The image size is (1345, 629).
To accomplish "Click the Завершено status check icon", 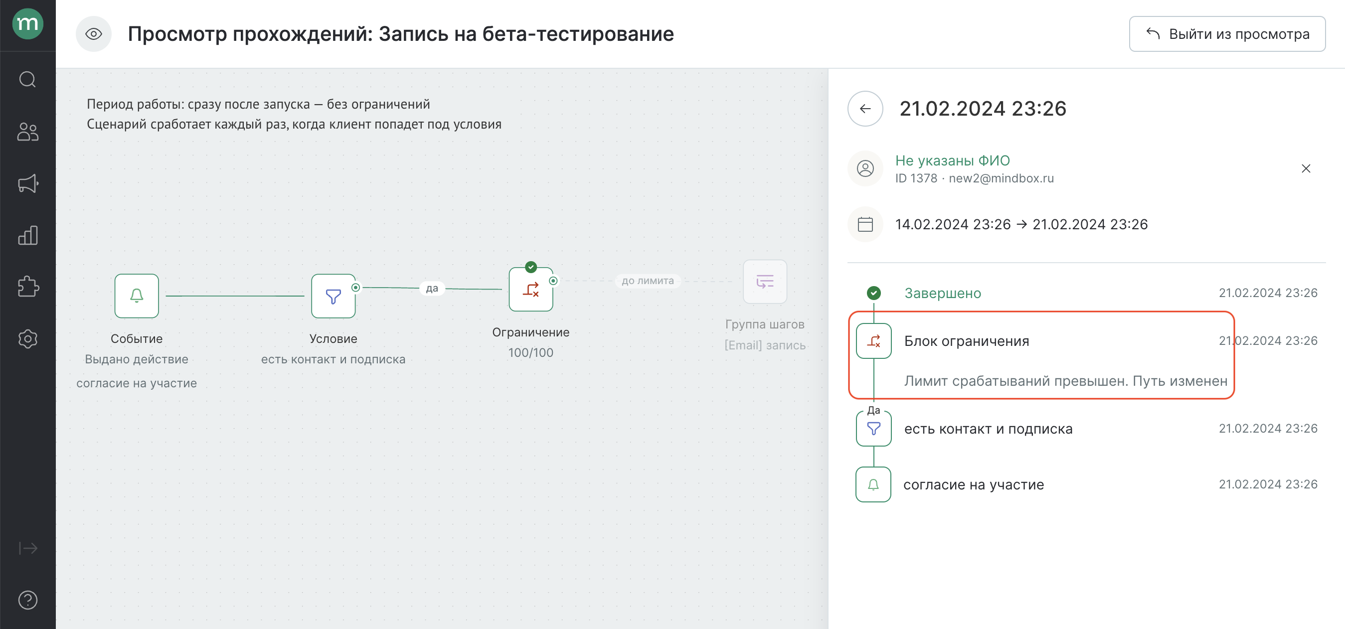I will (x=873, y=294).
